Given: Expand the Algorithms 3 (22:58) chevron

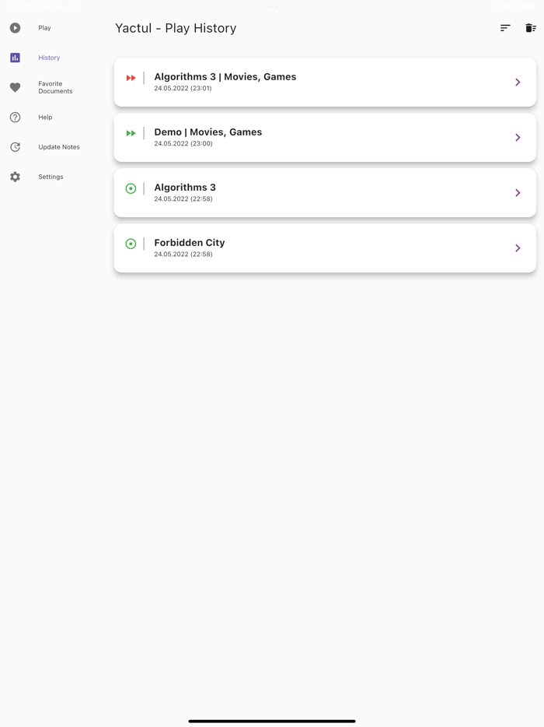Looking at the screenshot, I should coord(518,192).
